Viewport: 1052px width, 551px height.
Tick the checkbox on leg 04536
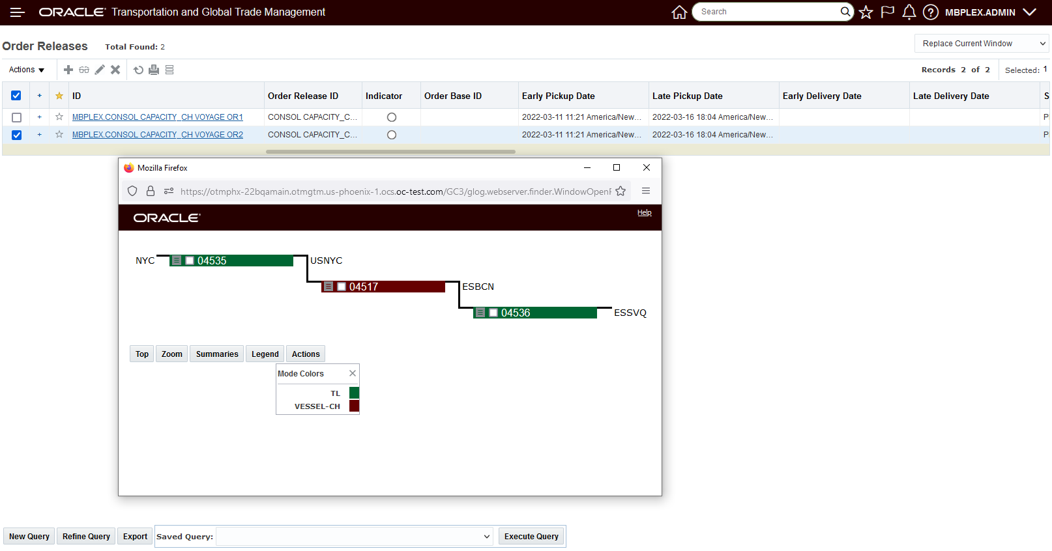493,313
